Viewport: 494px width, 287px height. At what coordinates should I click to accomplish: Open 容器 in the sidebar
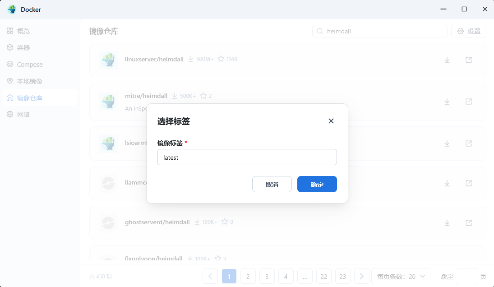pyautogui.click(x=39, y=47)
